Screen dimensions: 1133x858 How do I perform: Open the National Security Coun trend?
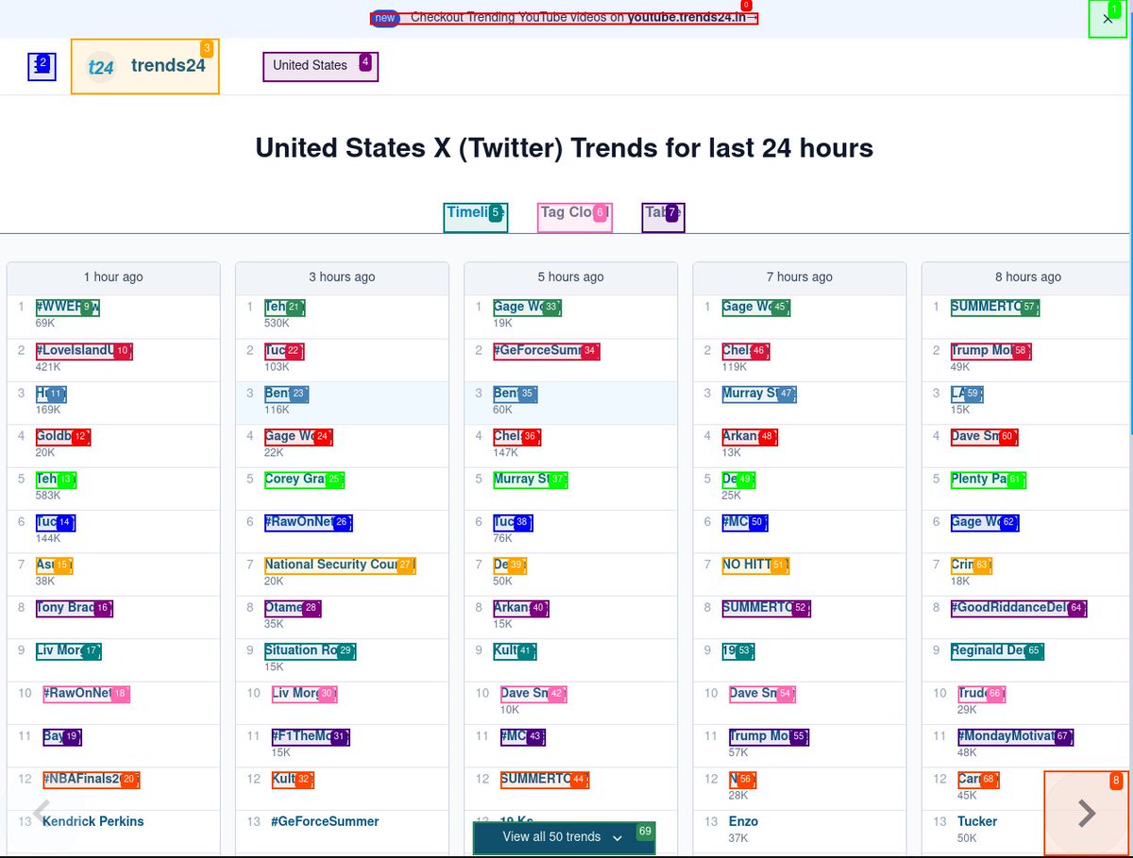tap(340, 564)
